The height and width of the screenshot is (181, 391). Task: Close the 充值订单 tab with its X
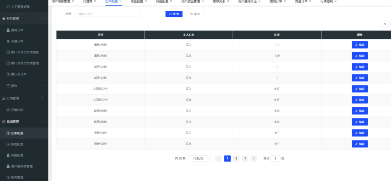point(310,1)
